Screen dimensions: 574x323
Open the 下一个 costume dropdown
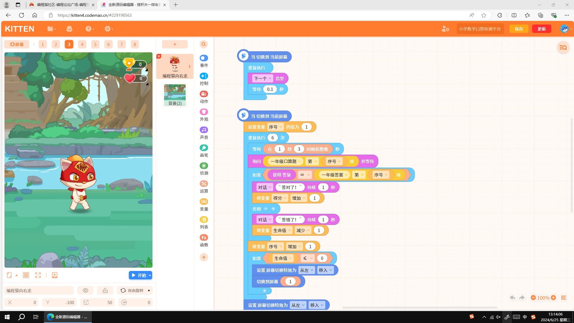[x=262, y=78]
